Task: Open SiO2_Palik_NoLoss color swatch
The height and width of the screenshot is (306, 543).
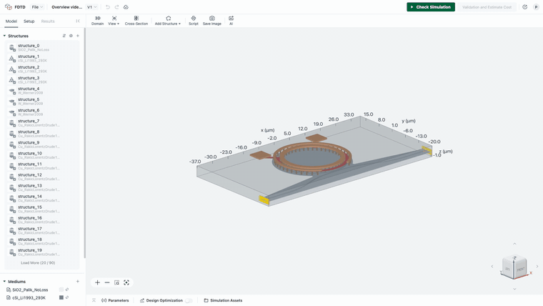Action: point(61,290)
